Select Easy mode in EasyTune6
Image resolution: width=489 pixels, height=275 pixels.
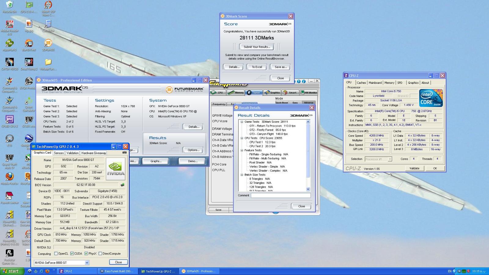pos(295,102)
